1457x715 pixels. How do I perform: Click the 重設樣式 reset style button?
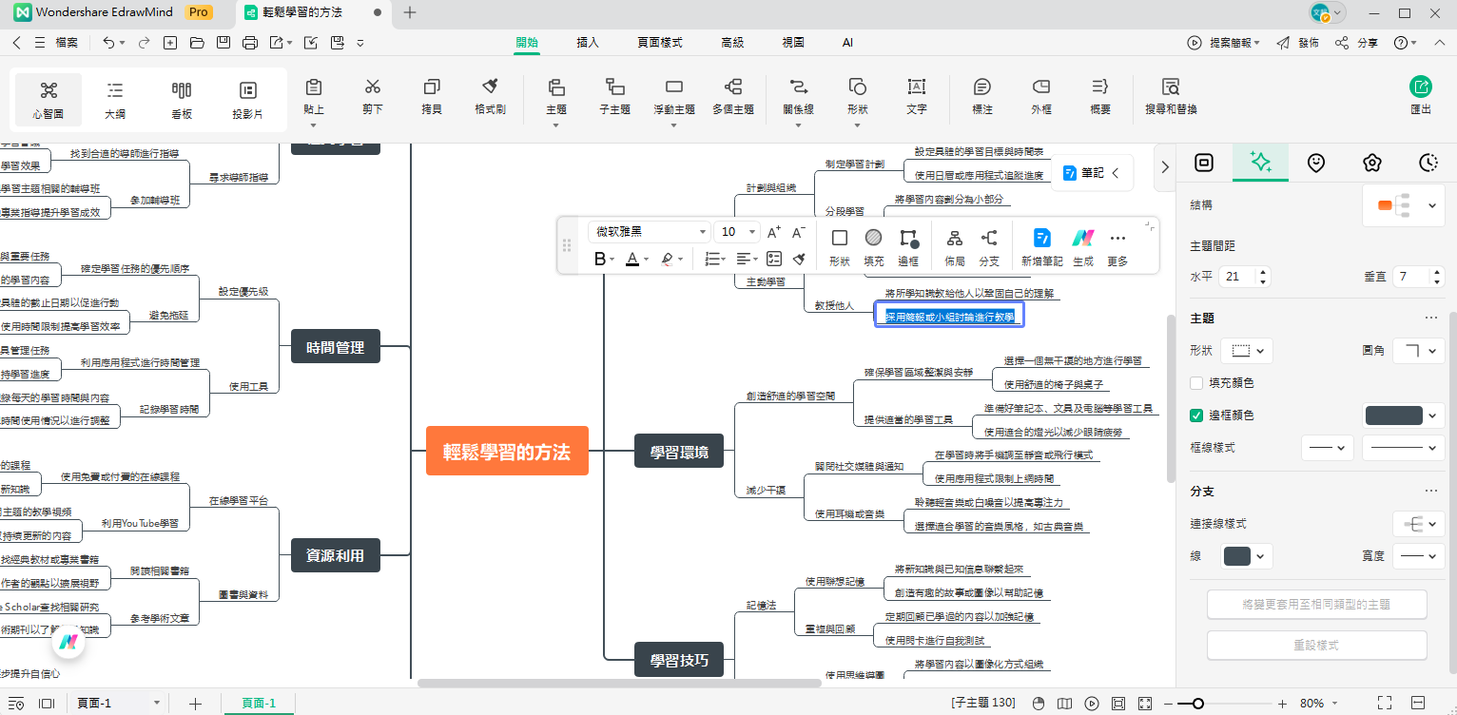[x=1316, y=645]
